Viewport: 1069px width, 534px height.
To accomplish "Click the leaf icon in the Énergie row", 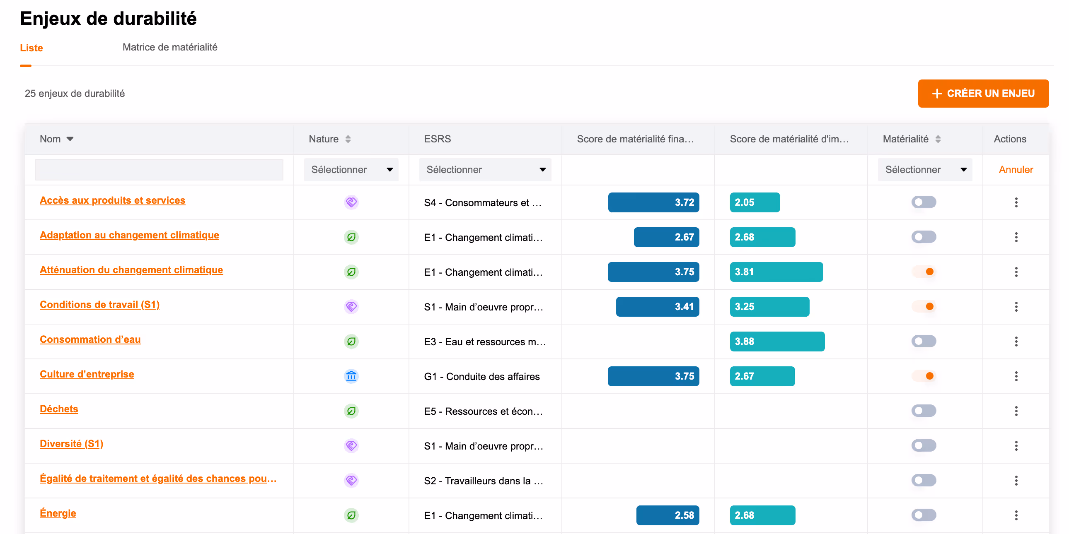I will point(351,515).
